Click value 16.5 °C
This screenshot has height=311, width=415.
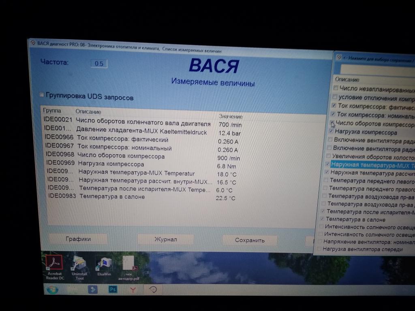tap(226, 182)
